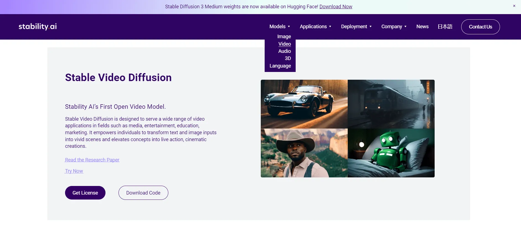Choose Language in the Models submenu
The width and height of the screenshot is (521, 238).
[280, 66]
